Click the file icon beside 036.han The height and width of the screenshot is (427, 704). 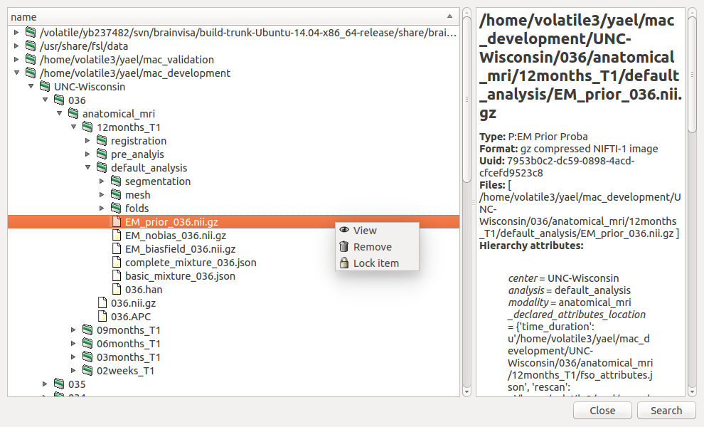pyautogui.click(x=116, y=290)
